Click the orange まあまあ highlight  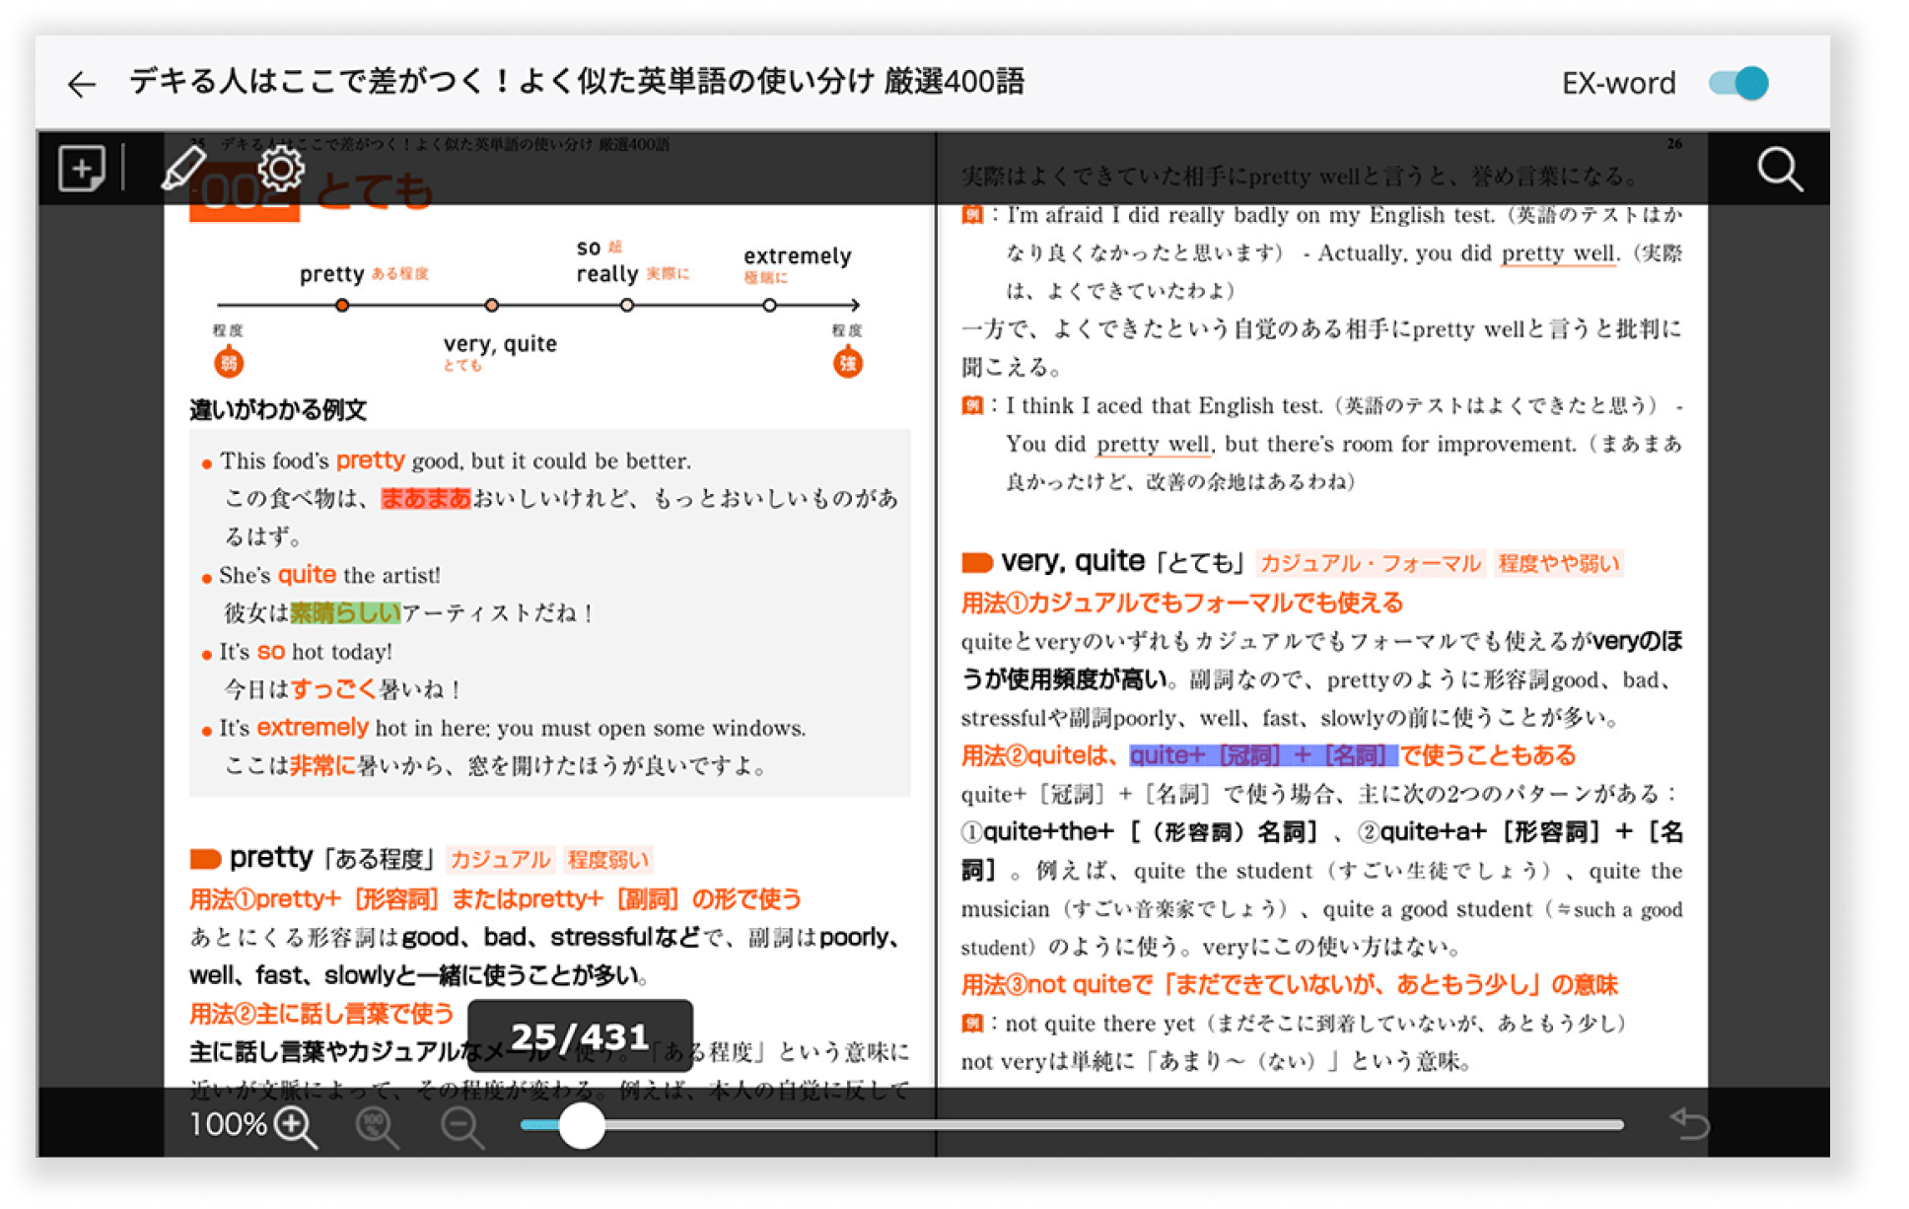(x=424, y=499)
